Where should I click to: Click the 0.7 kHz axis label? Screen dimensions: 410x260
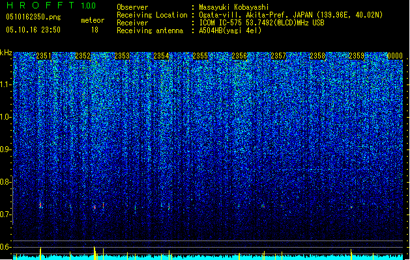click(x=5, y=214)
